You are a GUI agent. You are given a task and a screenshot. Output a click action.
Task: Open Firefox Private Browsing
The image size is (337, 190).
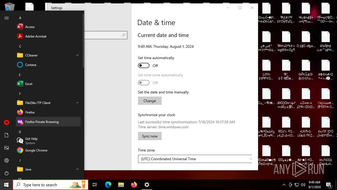[48, 122]
